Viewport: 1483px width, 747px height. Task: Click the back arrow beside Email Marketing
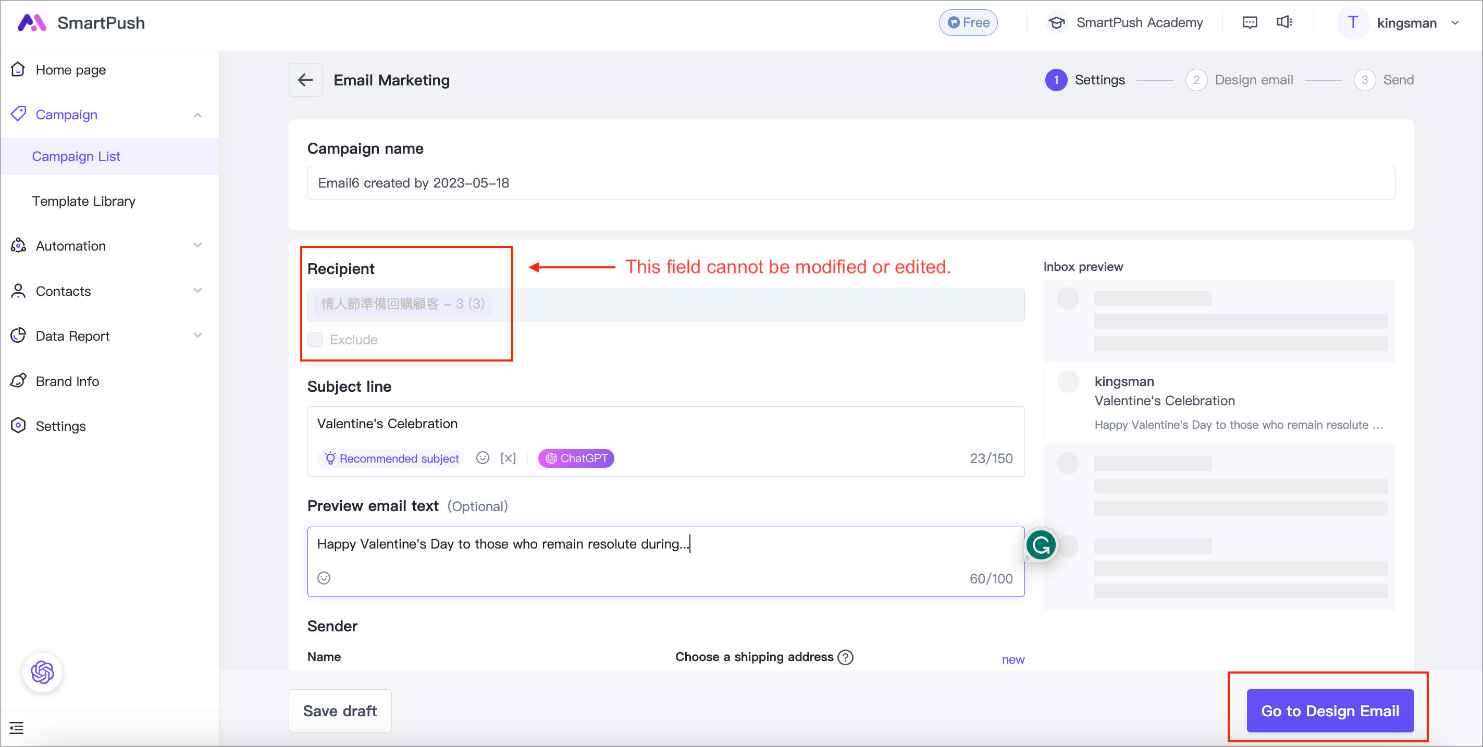point(305,80)
